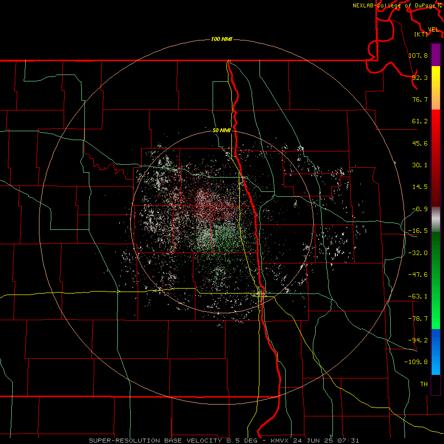Screen dimensions: 444x444
Task: Click the -94.2 velocity scale value
Action: 418,340
